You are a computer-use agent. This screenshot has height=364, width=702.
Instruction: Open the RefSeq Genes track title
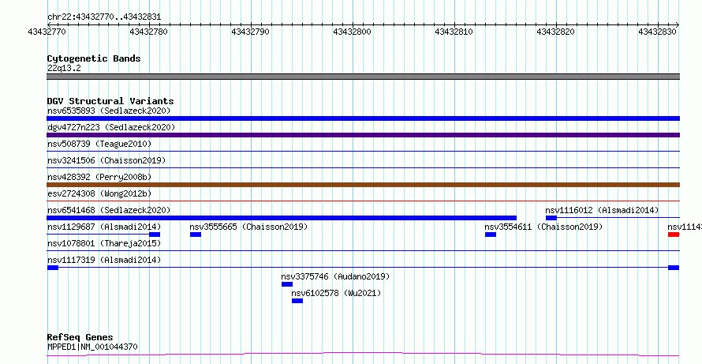pyautogui.click(x=80, y=337)
